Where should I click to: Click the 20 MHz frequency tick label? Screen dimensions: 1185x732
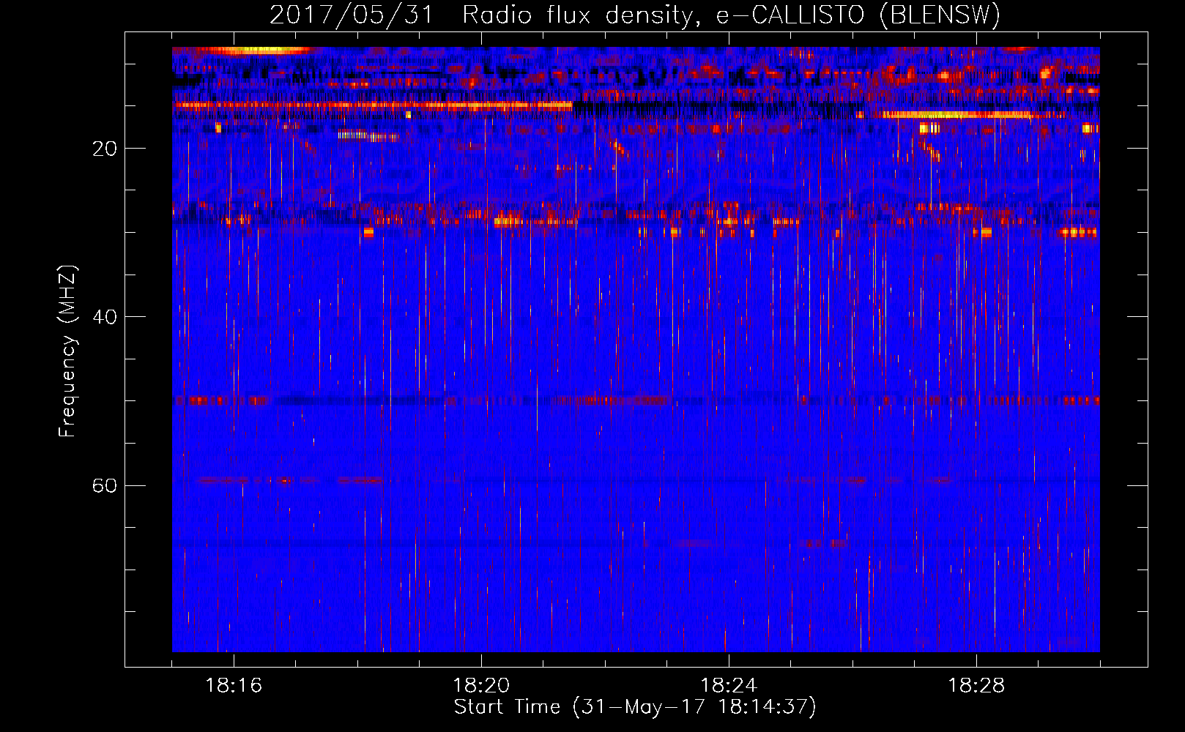[x=104, y=149]
